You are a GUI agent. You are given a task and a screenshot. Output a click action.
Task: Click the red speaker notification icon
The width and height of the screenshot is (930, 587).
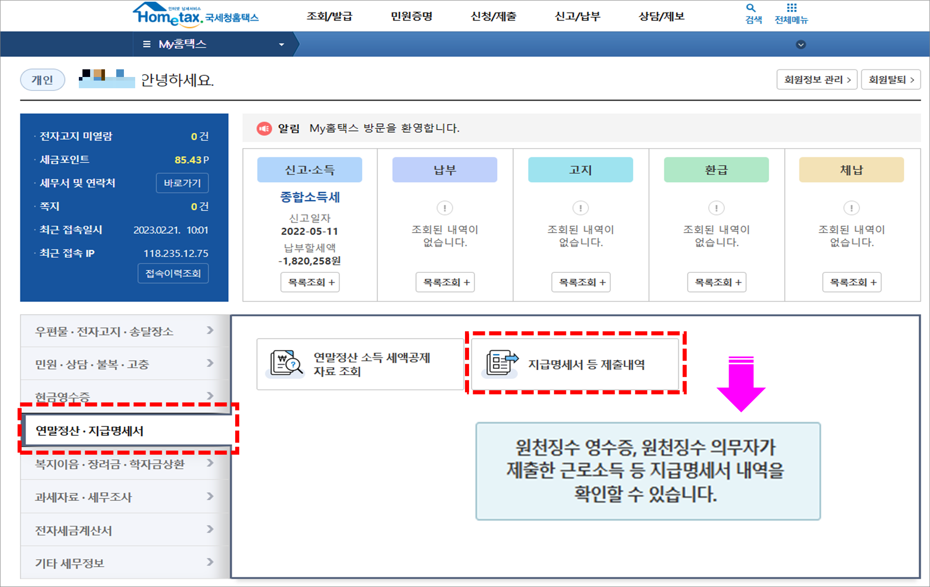pos(265,128)
